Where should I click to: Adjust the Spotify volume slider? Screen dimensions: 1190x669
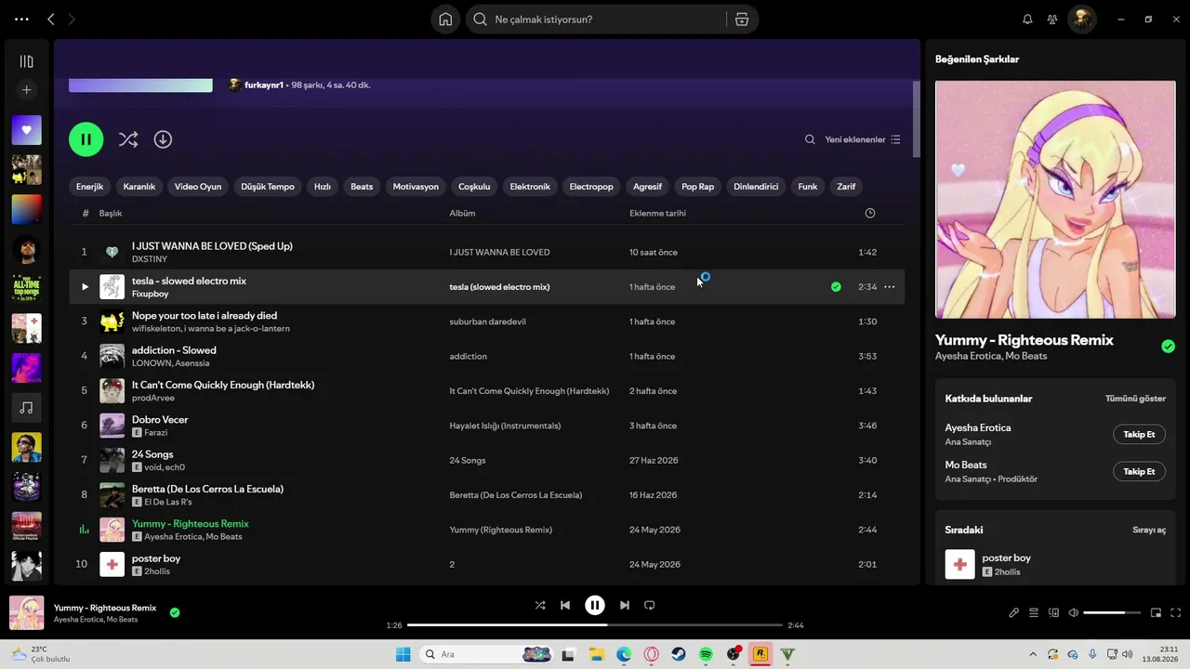click(x=1112, y=613)
